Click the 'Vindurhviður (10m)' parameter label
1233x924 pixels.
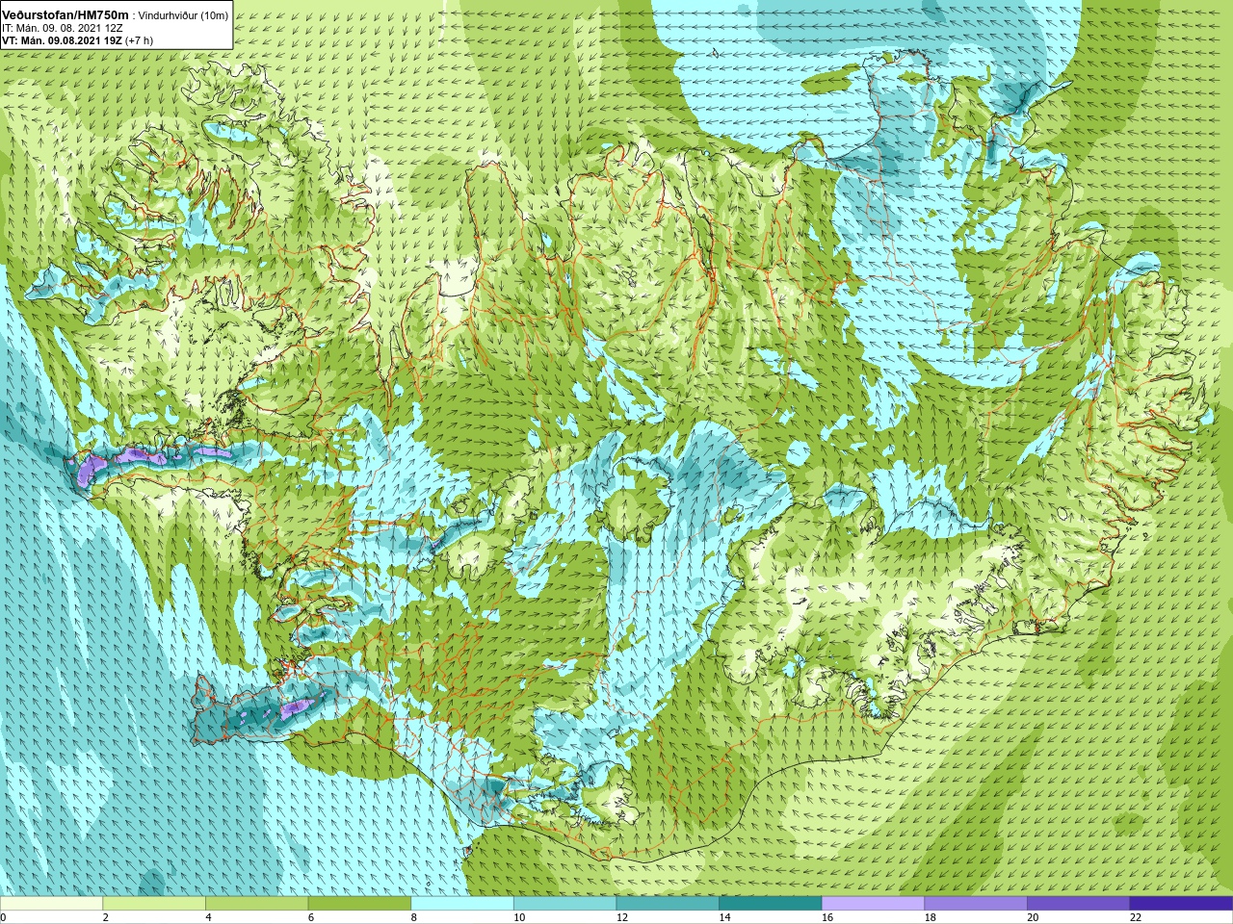(184, 15)
